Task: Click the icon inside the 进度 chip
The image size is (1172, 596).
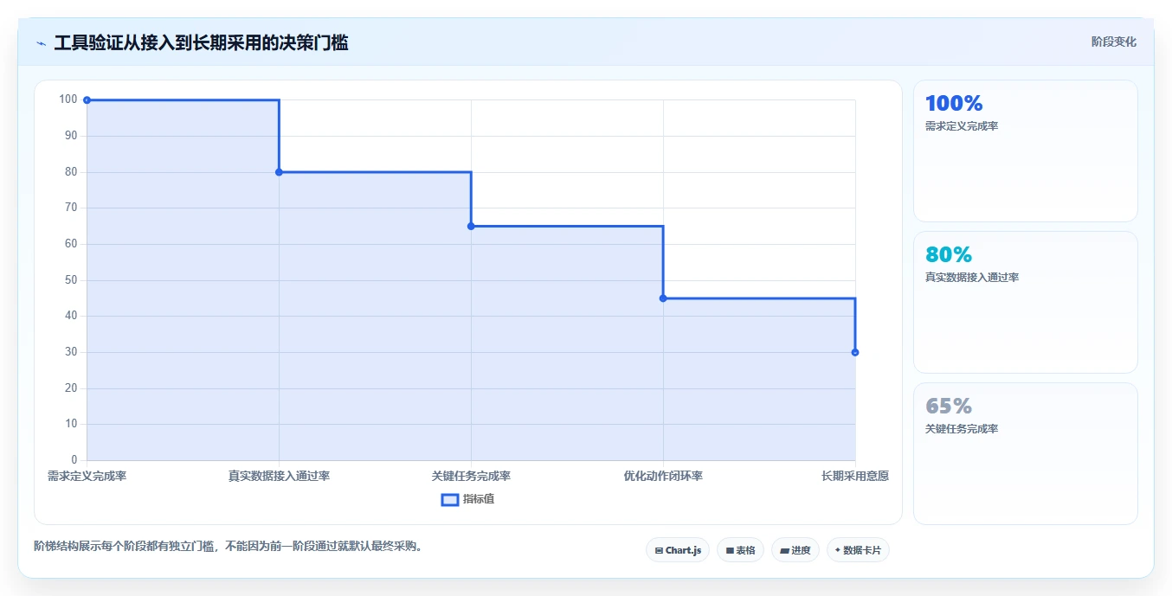Action: point(784,550)
